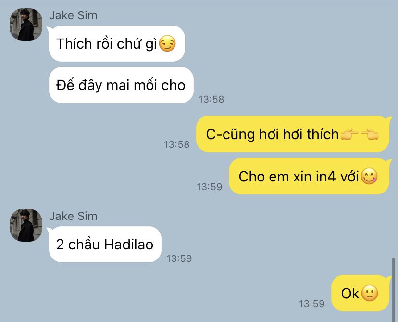Viewport: 398px width, 322px height.
Task: Click the 13:58 timestamp beside Jake's message
Action: point(211,99)
